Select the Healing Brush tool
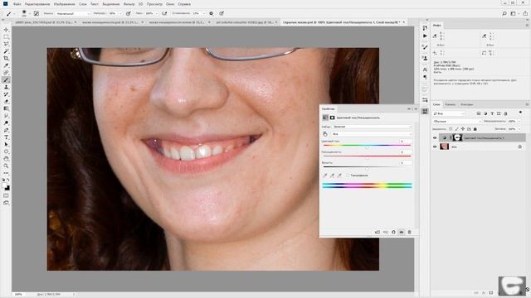531x298 pixels. [6, 72]
